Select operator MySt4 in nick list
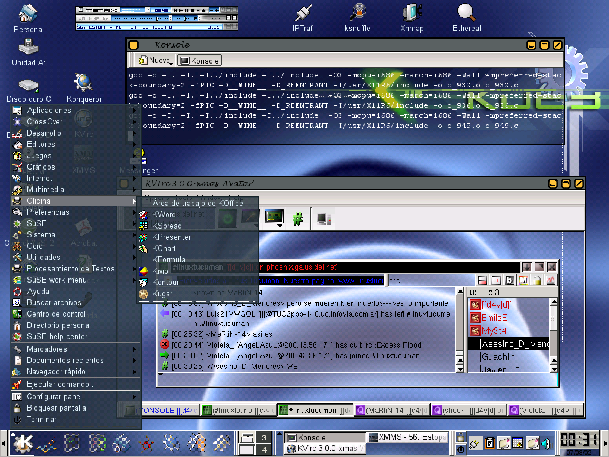The height and width of the screenshot is (457, 609). point(509,331)
